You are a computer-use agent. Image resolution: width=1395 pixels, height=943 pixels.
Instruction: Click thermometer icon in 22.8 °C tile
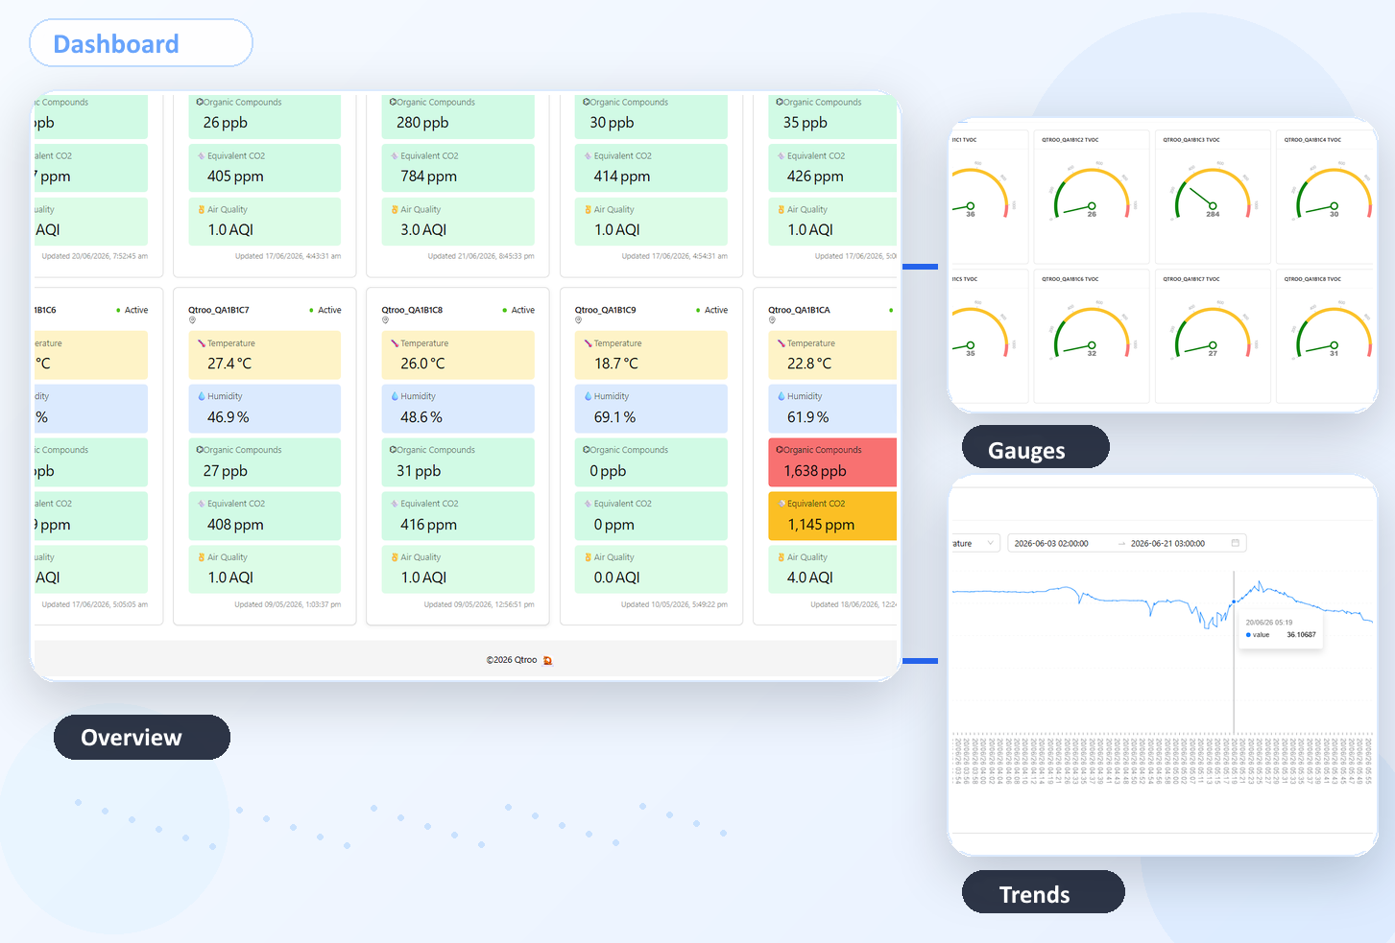pyautogui.click(x=782, y=343)
